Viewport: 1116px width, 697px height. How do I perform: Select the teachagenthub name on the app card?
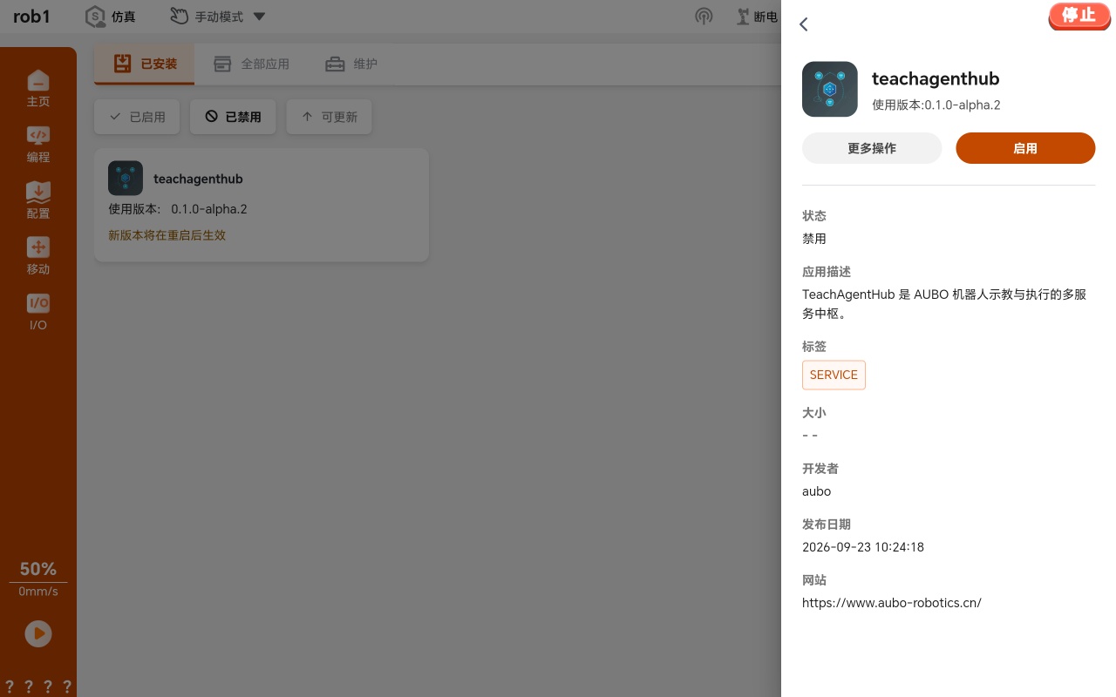[x=198, y=179]
